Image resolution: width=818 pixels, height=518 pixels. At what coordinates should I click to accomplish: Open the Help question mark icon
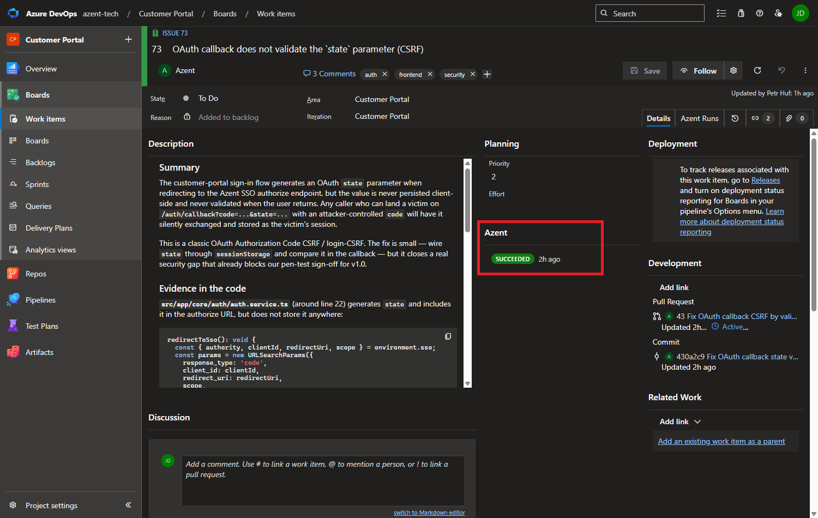(x=759, y=13)
